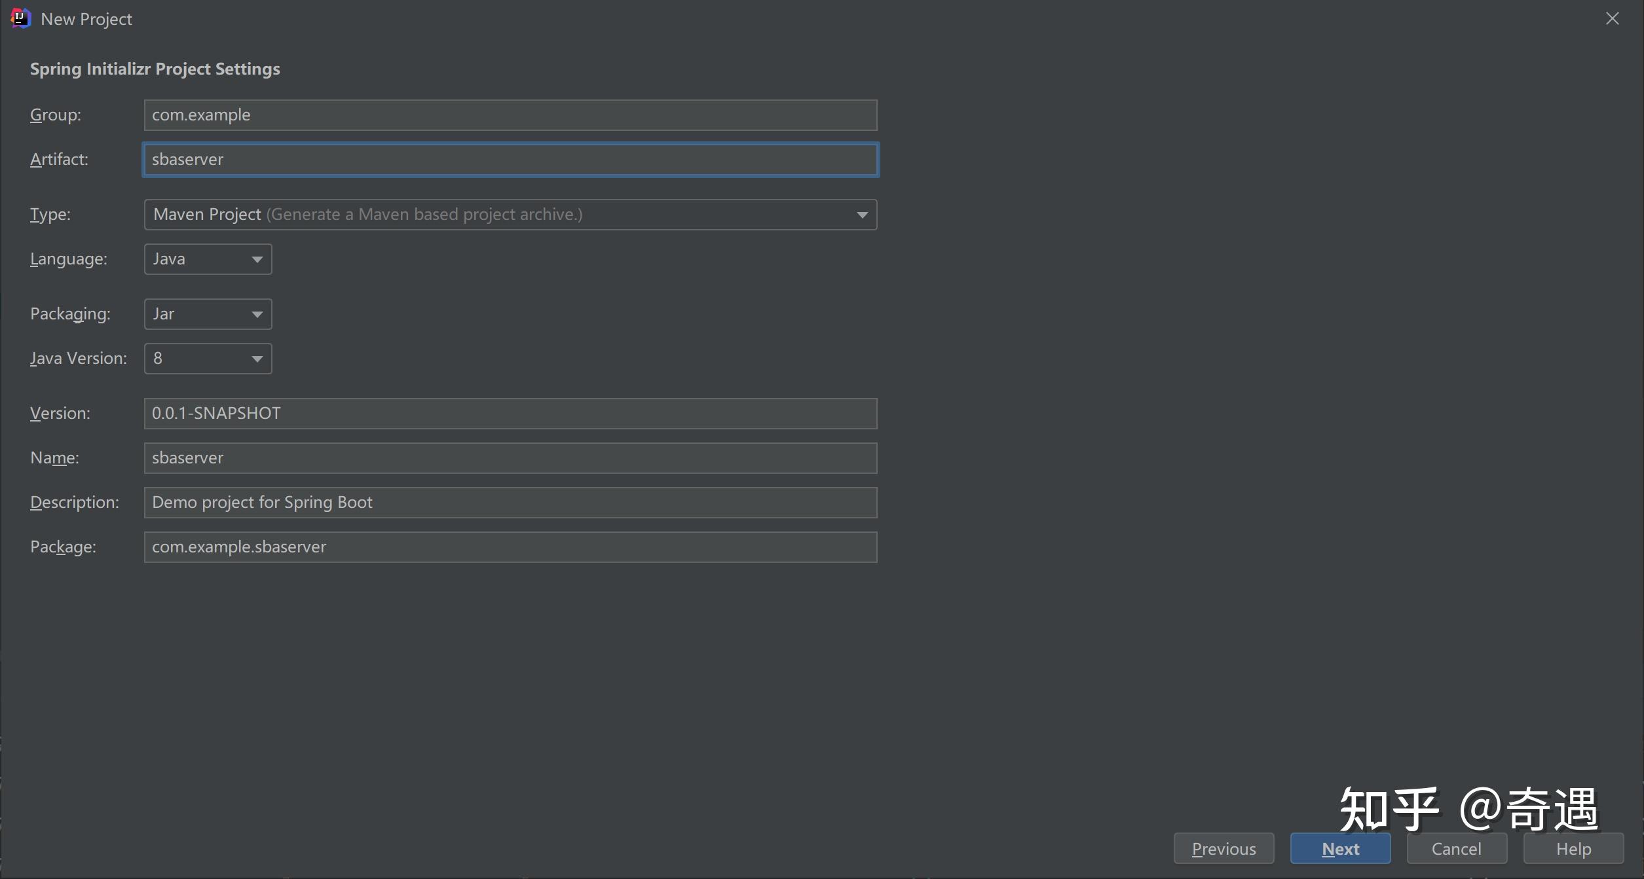Select the Artifact field containing sbaserver
Viewport: 1644px width, 879px height.
tap(510, 159)
